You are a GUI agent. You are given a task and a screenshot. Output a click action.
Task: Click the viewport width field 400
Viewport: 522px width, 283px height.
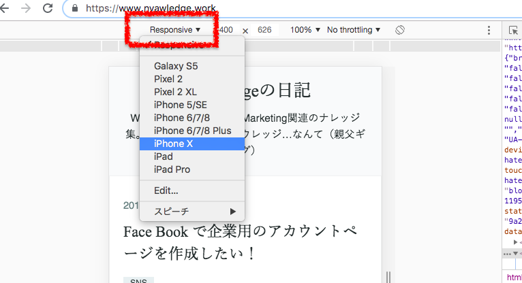coord(228,30)
